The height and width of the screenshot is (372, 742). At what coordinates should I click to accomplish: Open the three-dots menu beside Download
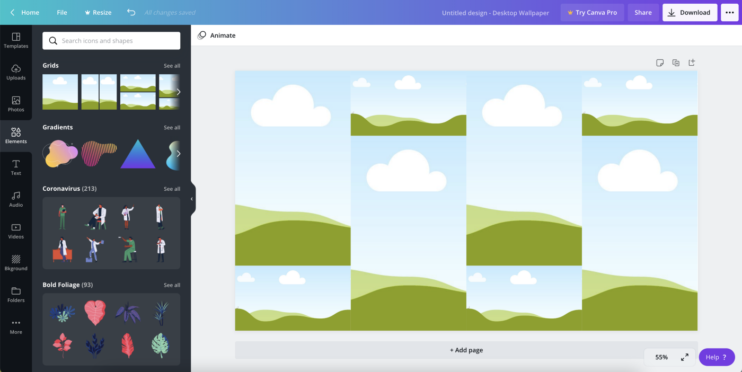click(x=729, y=12)
